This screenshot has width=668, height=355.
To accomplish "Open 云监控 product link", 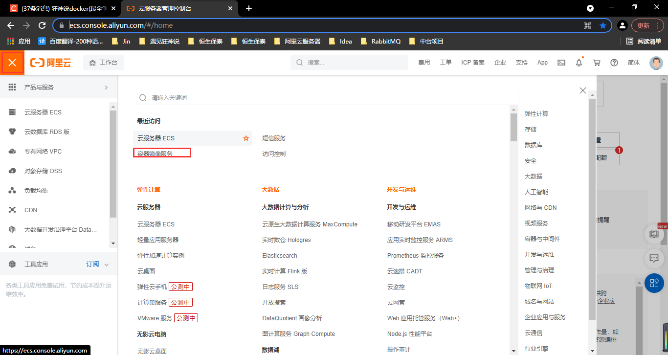I will click(x=396, y=287).
